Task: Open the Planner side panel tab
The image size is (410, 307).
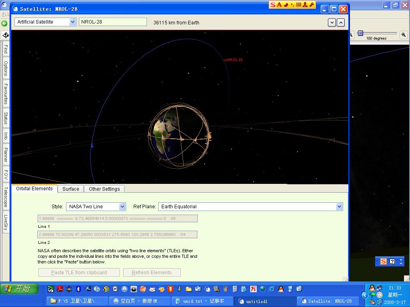Action: 6,155
